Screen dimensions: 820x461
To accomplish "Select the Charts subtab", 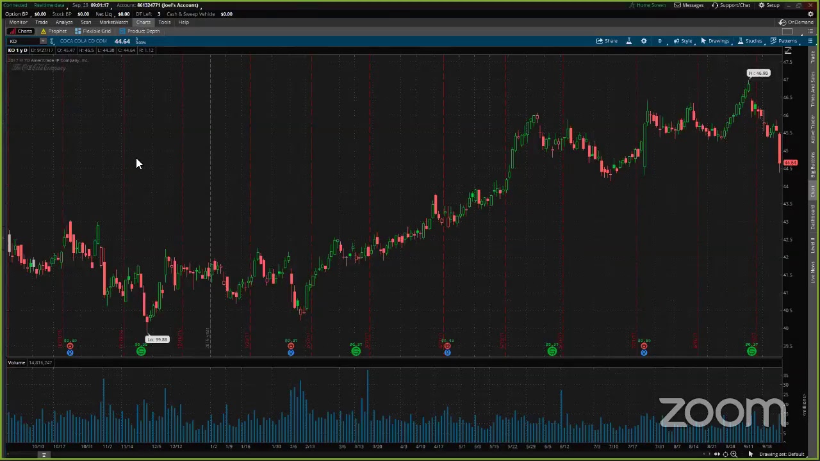I will pos(21,31).
